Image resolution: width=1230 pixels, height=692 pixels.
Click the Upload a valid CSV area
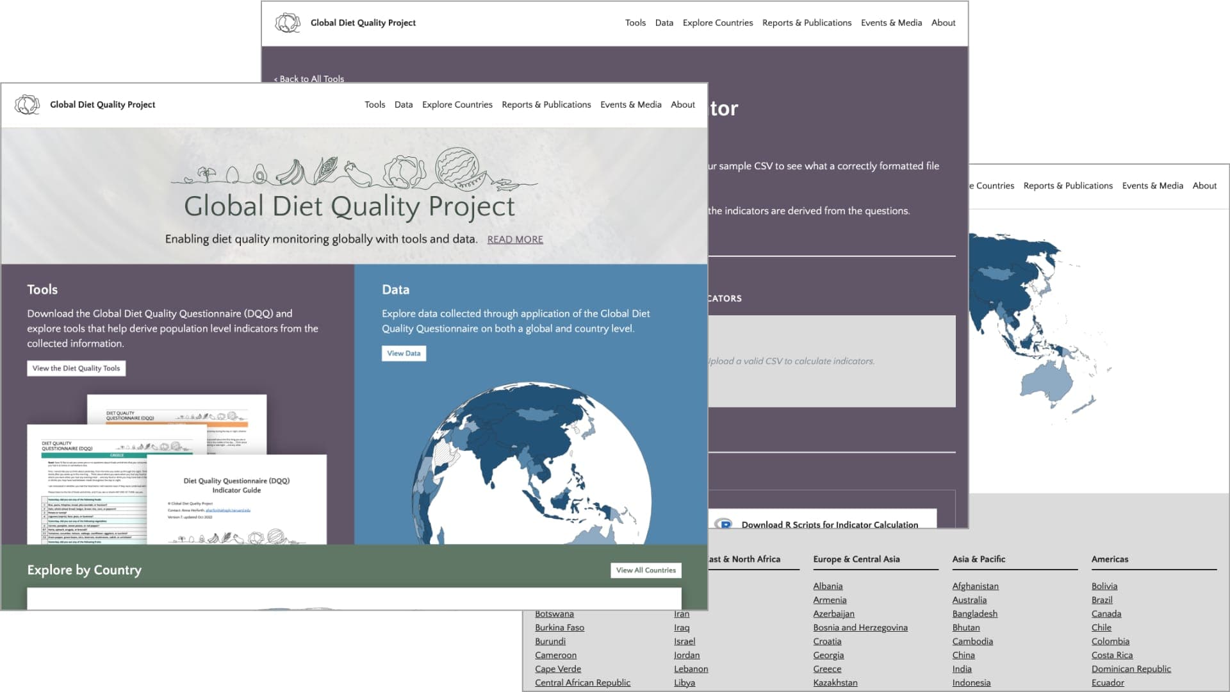[x=832, y=361]
